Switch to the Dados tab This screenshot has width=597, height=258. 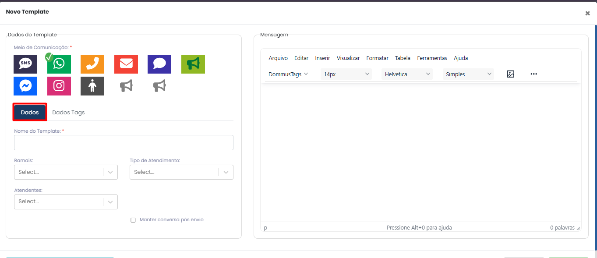30,112
